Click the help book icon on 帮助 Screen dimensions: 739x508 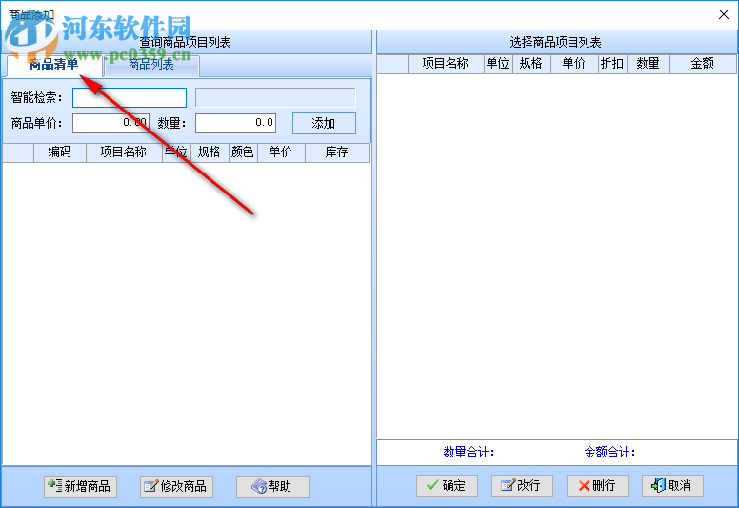click(x=259, y=486)
